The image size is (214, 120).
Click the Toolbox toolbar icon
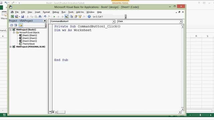click(84, 16)
